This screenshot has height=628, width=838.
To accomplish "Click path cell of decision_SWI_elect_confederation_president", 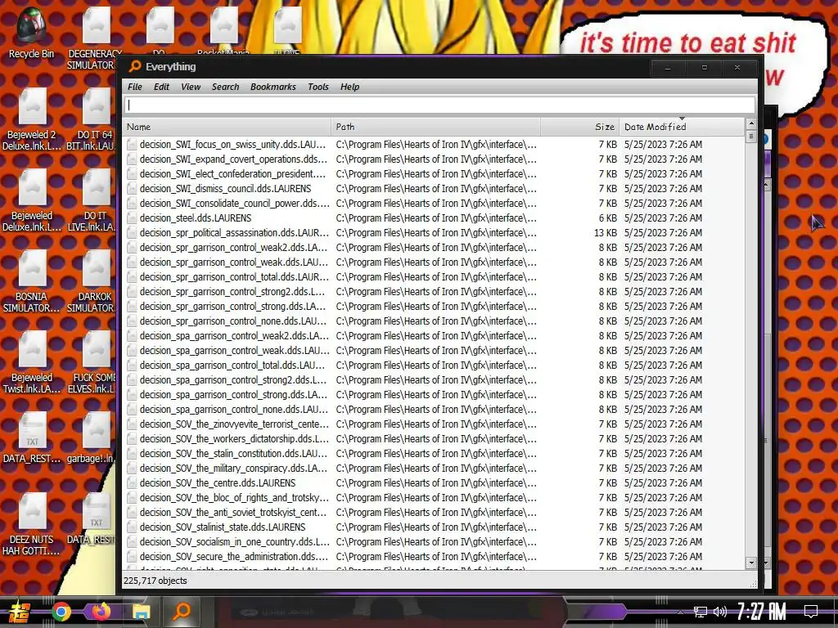I will [436, 173].
